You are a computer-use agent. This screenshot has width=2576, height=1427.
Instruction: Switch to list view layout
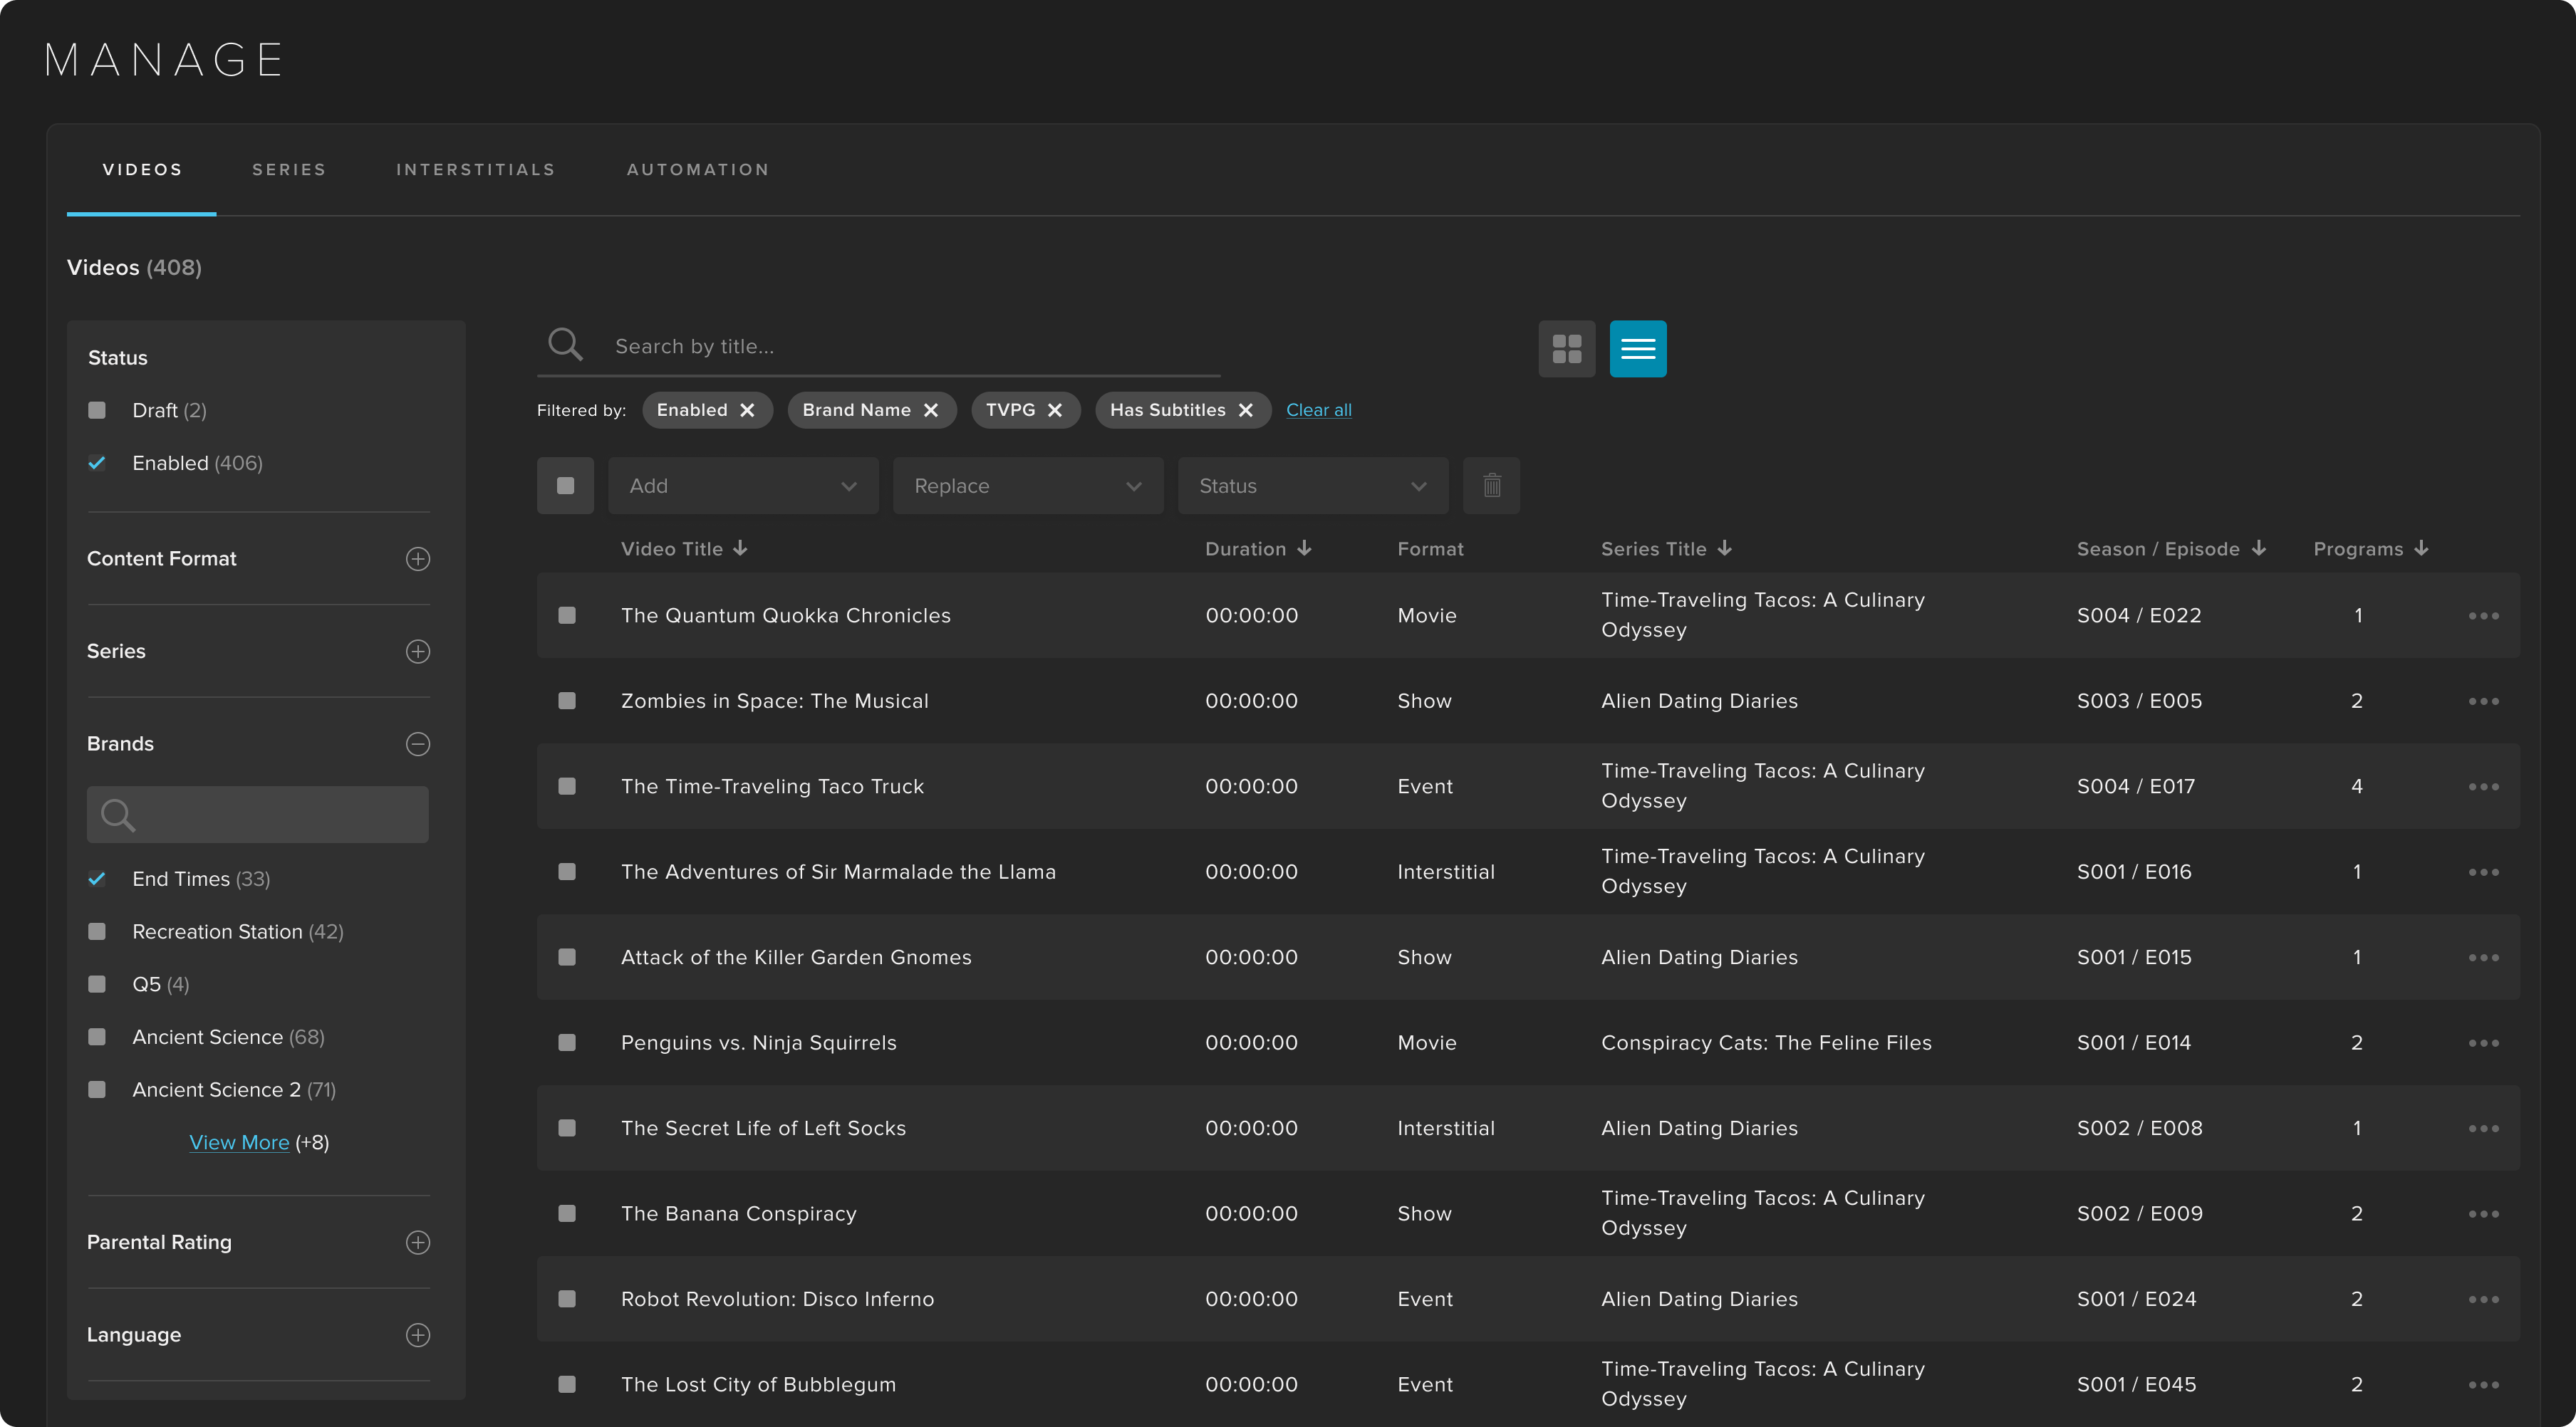click(x=1636, y=346)
